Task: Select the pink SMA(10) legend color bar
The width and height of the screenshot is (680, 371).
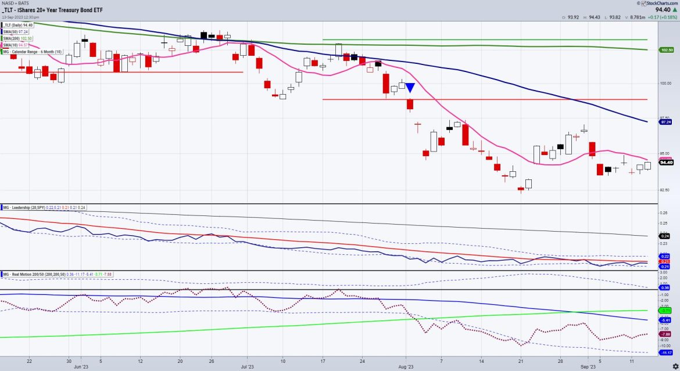Action: point(2,44)
